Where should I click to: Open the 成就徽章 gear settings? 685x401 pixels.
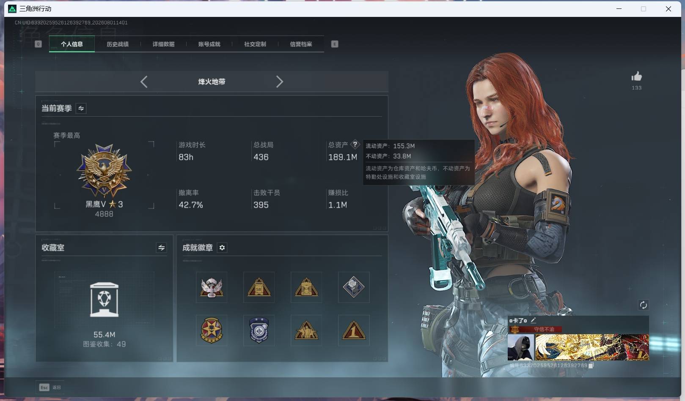coord(222,248)
